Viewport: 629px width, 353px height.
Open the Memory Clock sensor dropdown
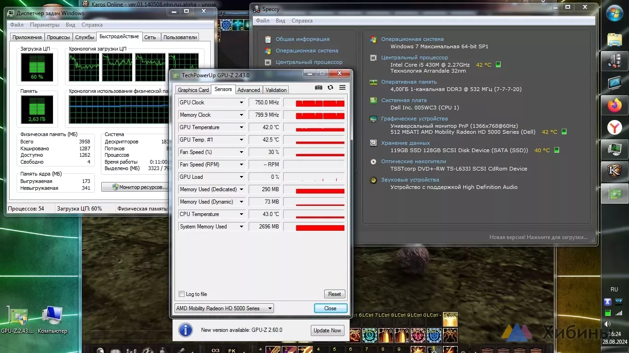click(x=241, y=115)
